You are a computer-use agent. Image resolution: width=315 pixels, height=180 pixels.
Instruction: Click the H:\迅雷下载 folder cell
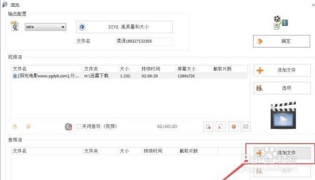(97, 76)
